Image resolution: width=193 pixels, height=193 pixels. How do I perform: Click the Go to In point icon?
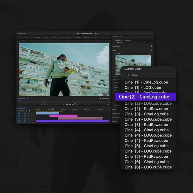point(51,104)
